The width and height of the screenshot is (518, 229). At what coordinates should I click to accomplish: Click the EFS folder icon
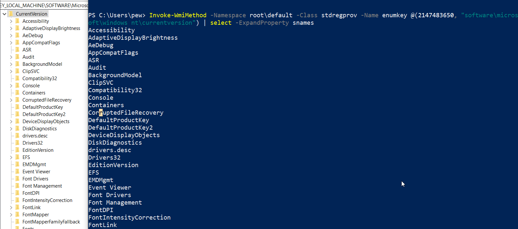tap(18, 157)
